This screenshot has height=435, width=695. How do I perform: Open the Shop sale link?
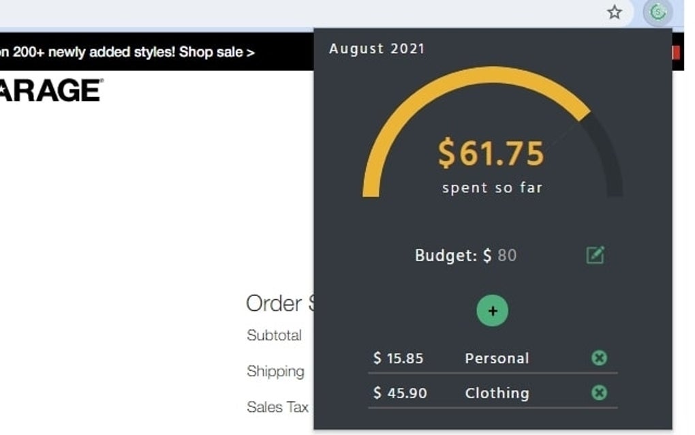tap(219, 51)
